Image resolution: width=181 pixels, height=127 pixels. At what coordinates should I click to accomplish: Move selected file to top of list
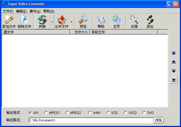(x=174, y=53)
